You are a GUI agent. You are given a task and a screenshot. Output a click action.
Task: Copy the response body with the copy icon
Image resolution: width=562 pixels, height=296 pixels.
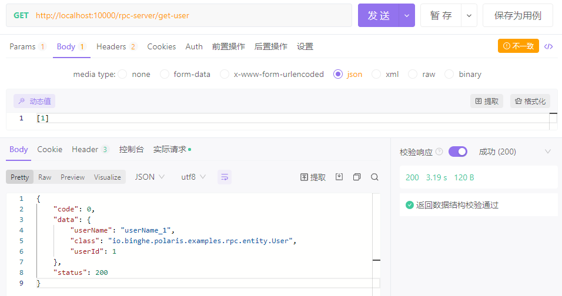357,177
